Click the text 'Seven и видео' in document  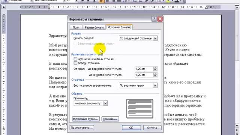coord(177,50)
